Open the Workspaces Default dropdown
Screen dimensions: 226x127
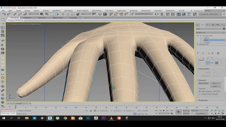click(215, 11)
